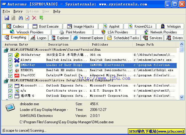Open the Network Providers tab
Viewport: 186px width, 135px height.
160,32
